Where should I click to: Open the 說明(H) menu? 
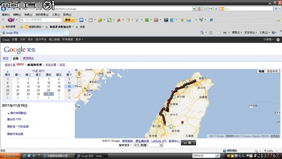(67, 14)
